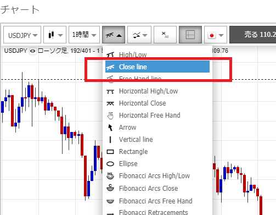Expand the candlestick chart type dropdown
Viewport: 276px width, 215px height.
55,35
